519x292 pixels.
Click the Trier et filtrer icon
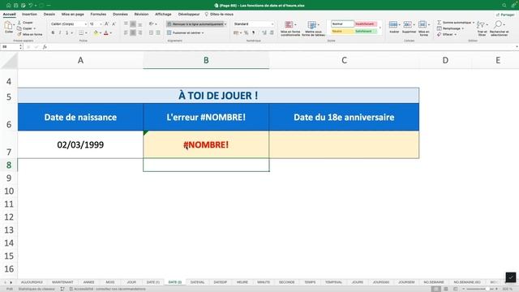click(x=481, y=25)
